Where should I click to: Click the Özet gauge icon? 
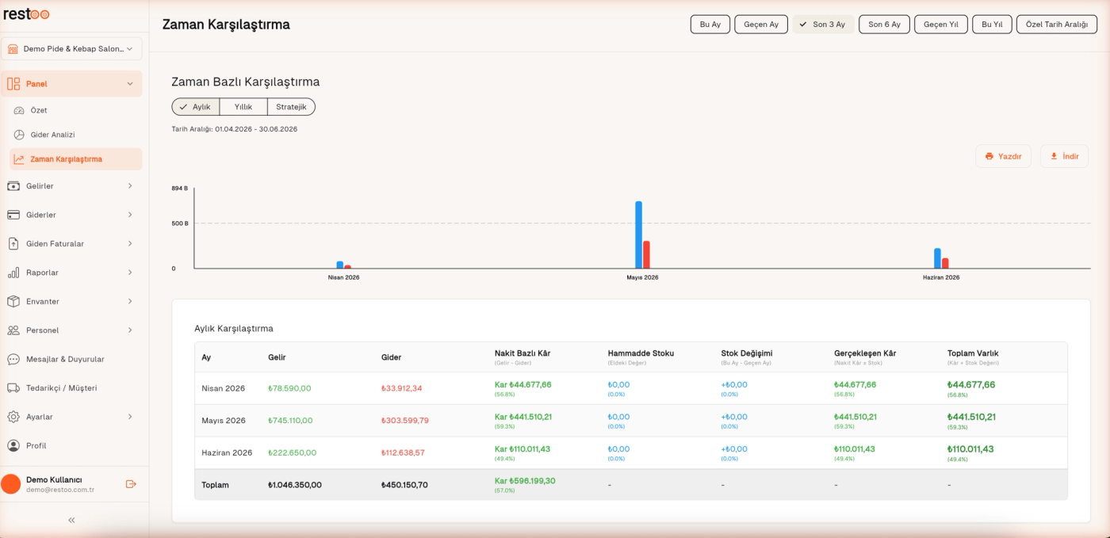tap(20, 110)
